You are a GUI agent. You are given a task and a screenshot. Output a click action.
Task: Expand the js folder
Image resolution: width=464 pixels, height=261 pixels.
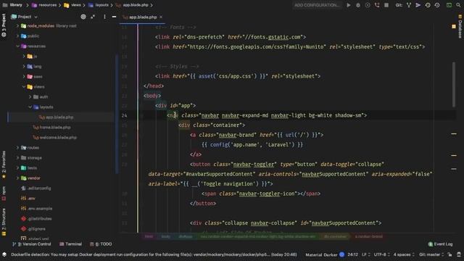(24, 57)
